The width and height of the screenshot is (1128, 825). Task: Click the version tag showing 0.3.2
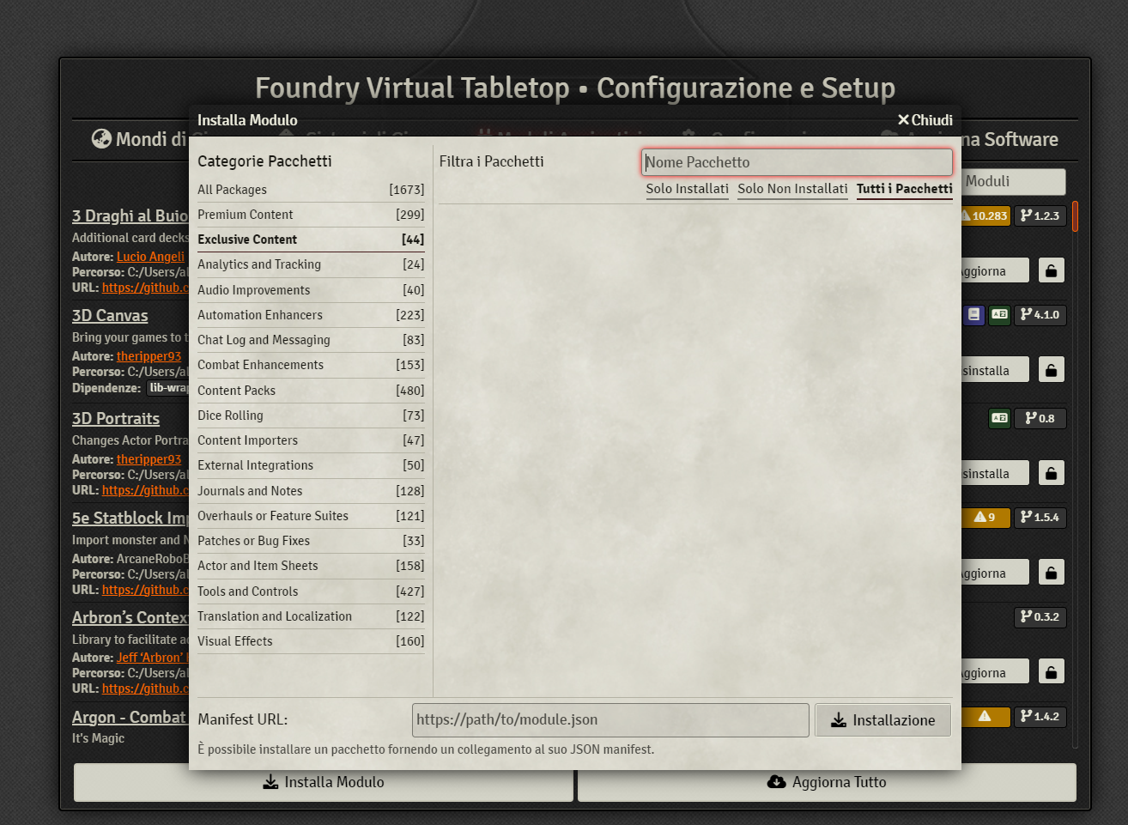(1040, 616)
